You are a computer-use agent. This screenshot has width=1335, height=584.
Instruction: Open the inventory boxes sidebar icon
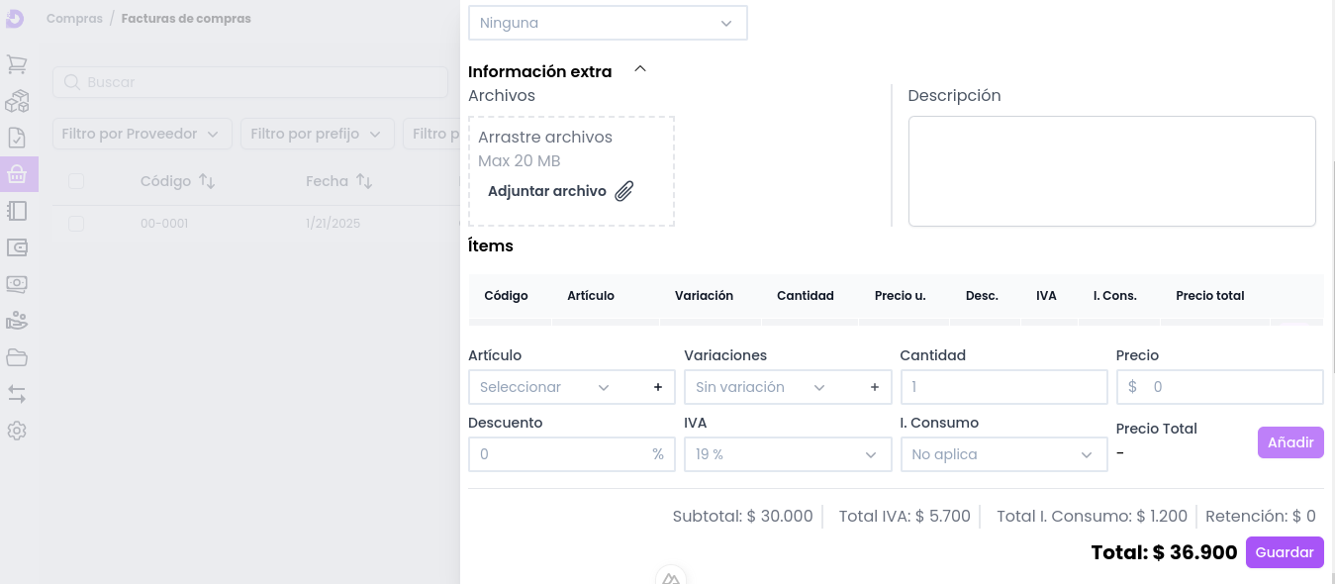[x=17, y=101]
